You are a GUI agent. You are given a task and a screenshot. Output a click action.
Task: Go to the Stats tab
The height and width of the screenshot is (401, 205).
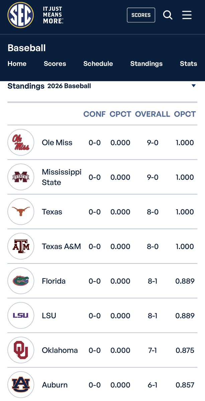[x=188, y=63]
